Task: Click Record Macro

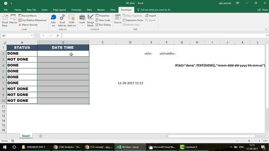Action: coord(28,16)
